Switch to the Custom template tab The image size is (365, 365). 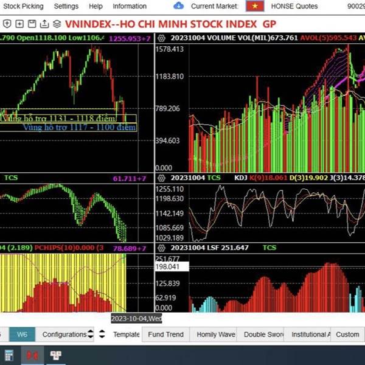click(347, 335)
